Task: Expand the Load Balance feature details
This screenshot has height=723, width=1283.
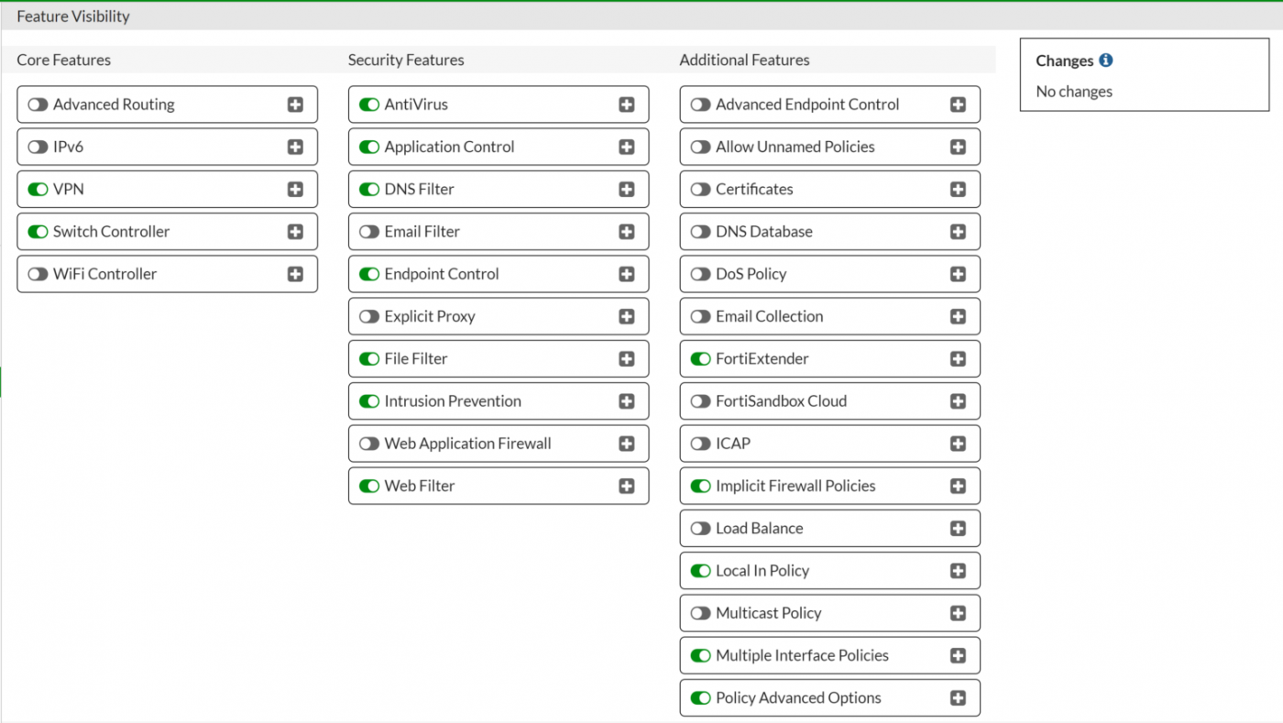Action: coord(958,529)
